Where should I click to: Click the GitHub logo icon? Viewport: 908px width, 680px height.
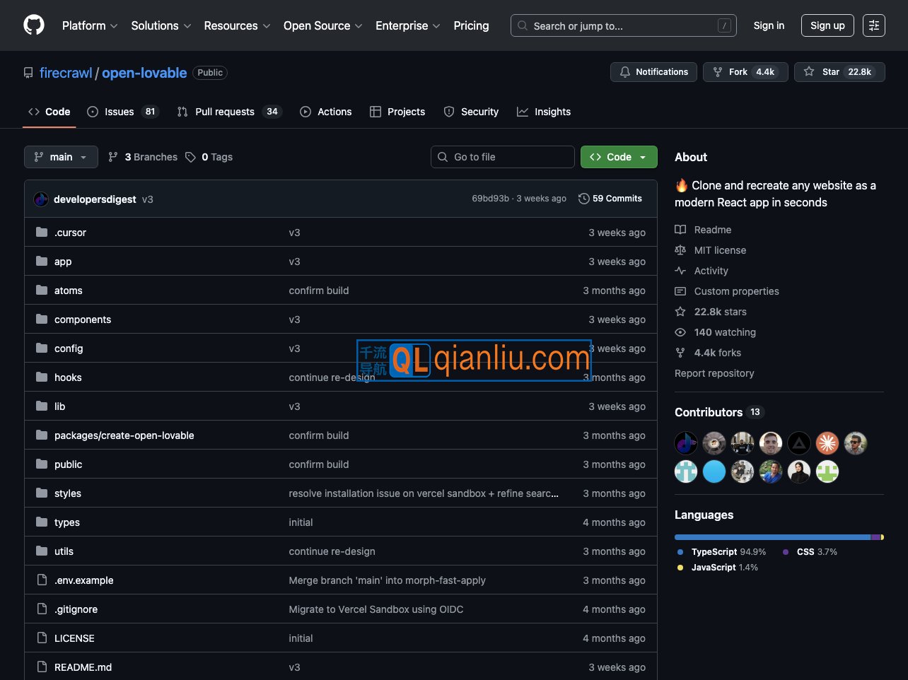click(x=34, y=25)
